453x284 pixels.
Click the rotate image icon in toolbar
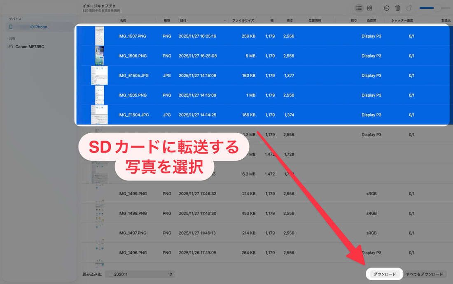pos(408,8)
